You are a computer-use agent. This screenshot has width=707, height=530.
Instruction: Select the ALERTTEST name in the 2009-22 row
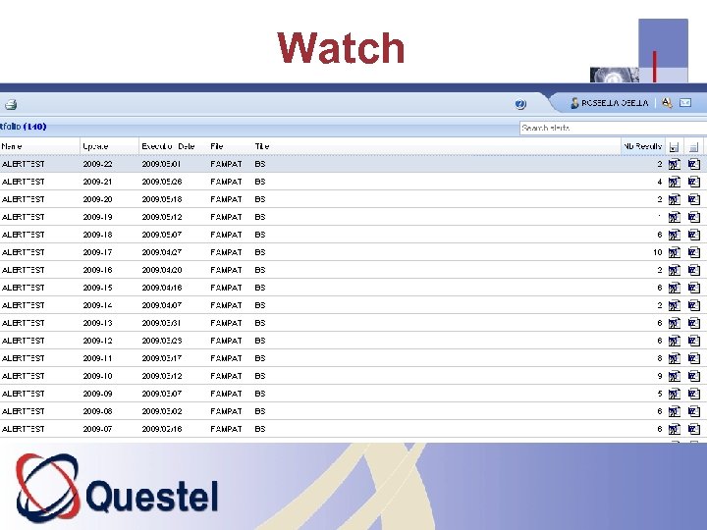tap(23, 164)
